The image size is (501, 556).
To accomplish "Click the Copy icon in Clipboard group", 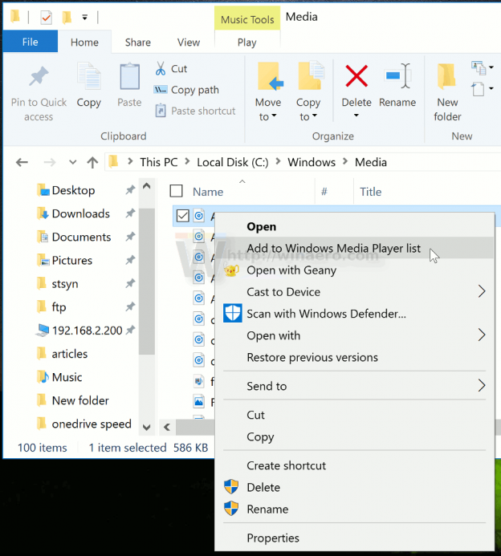I will tap(88, 76).
